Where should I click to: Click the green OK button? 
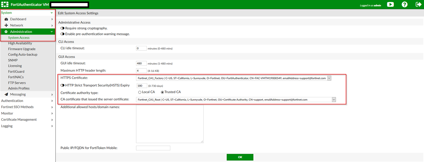(240, 157)
